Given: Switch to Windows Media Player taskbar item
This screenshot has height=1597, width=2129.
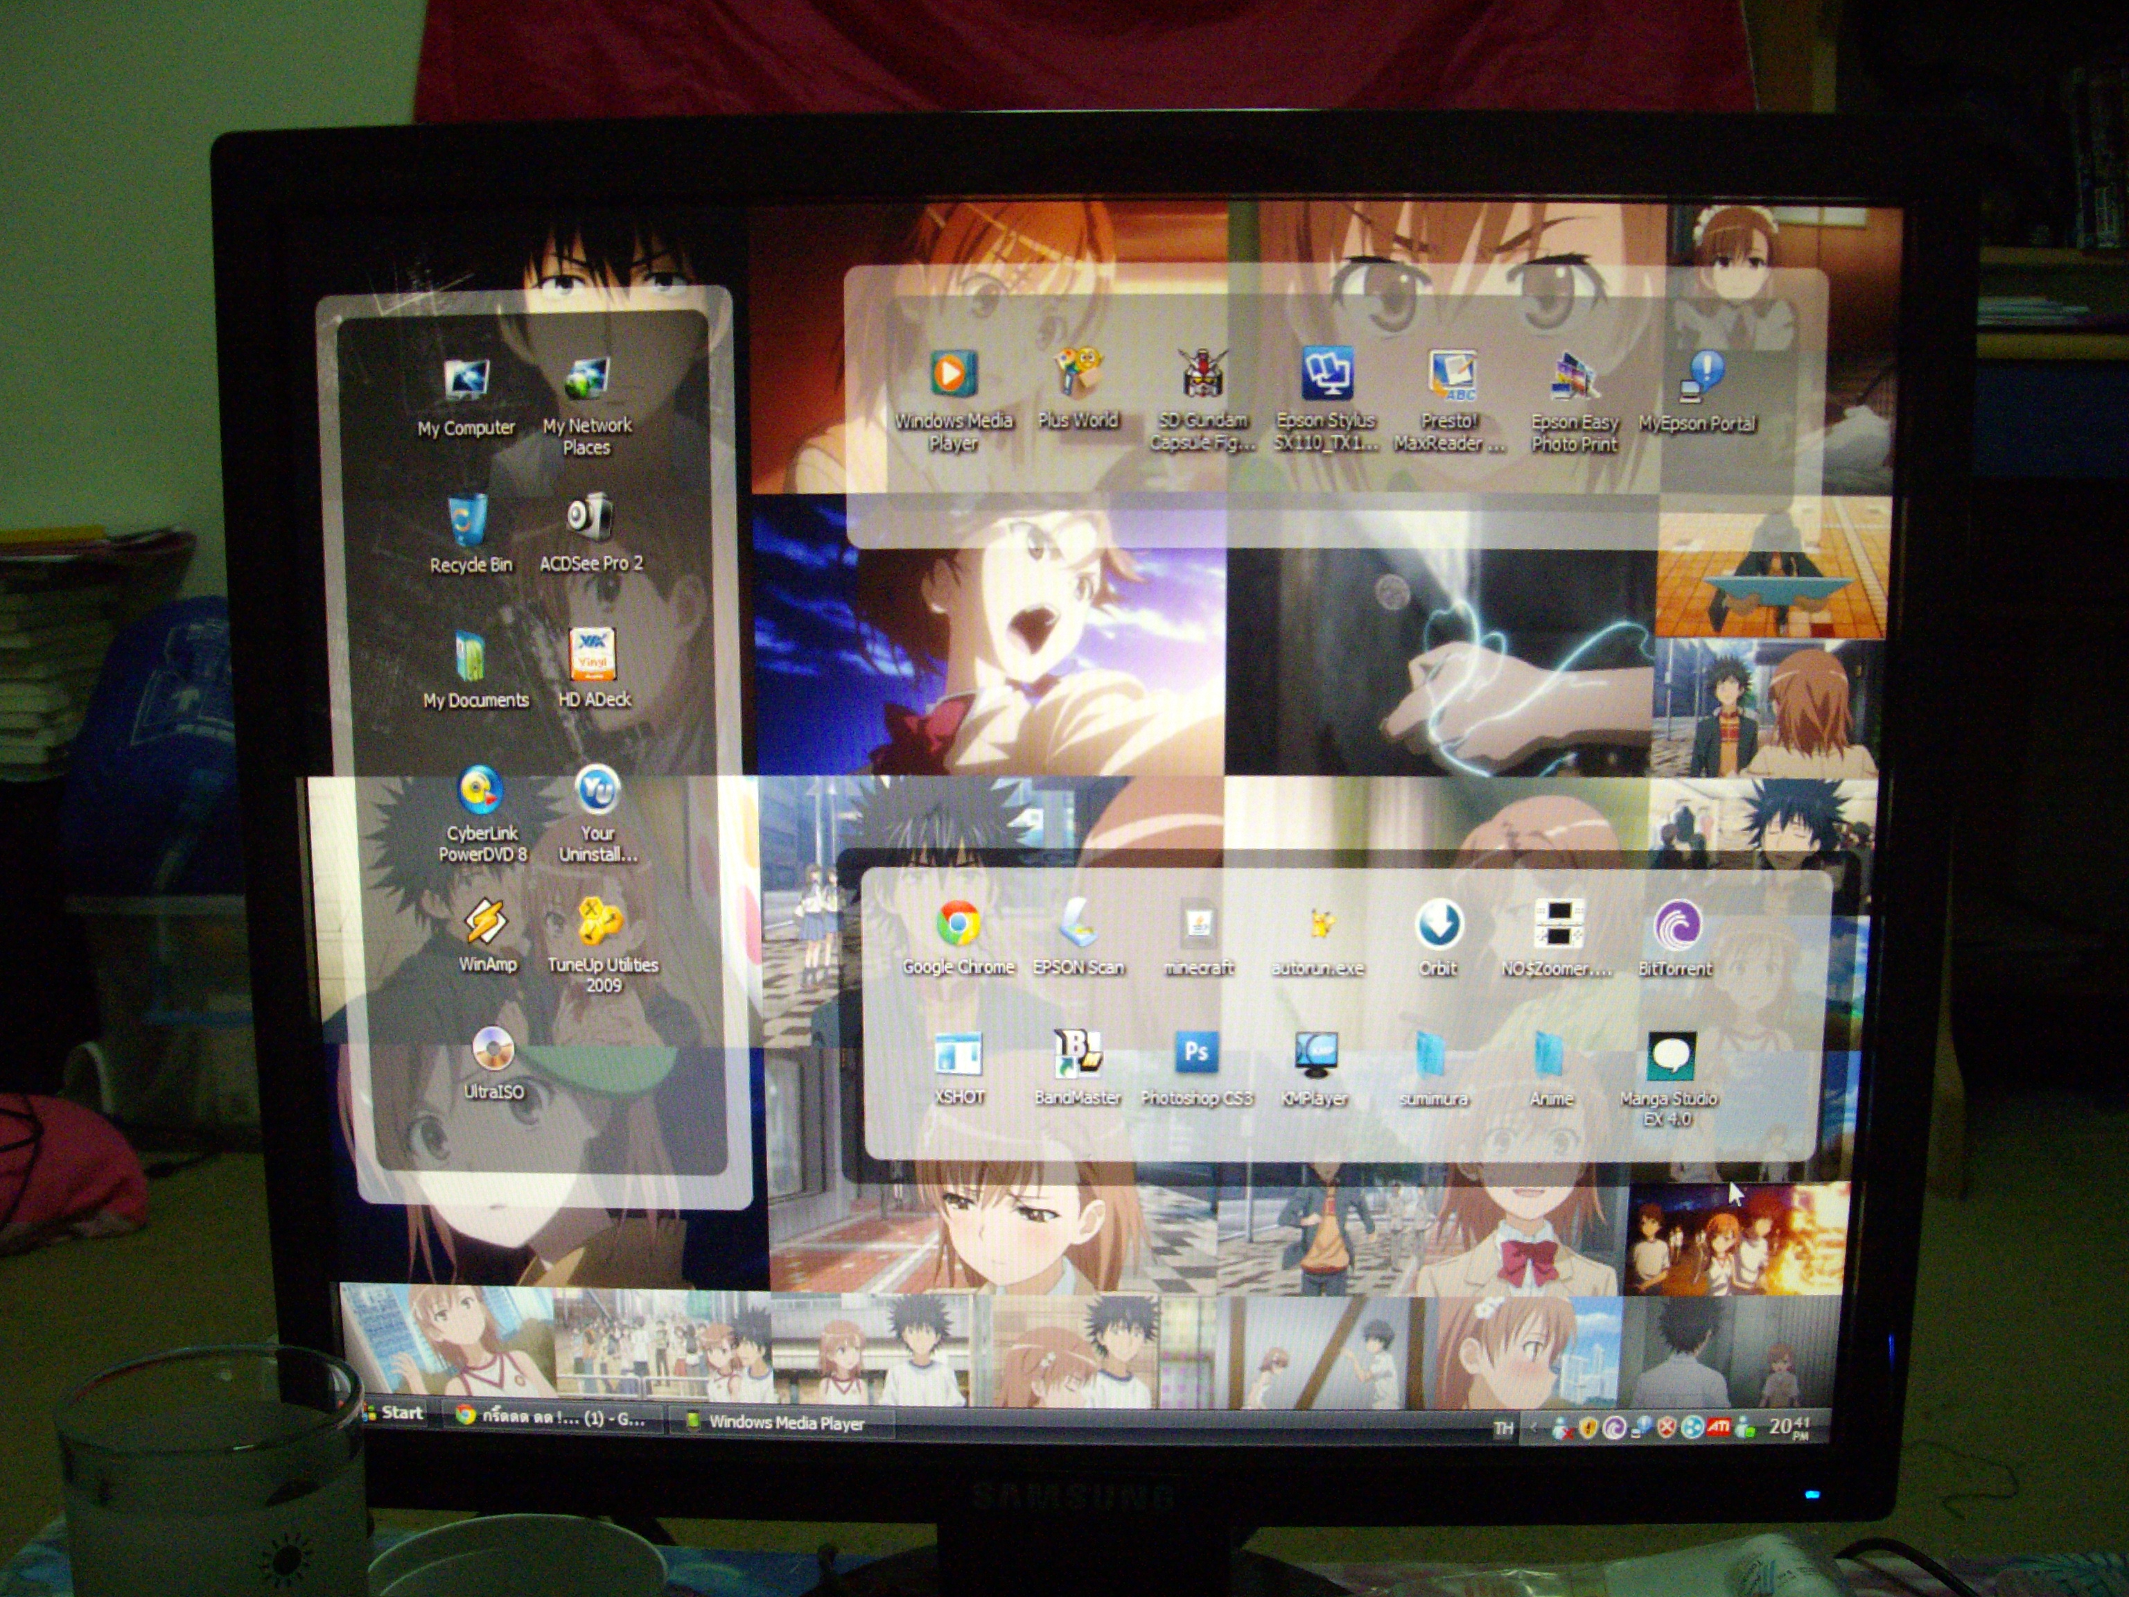Looking at the screenshot, I should (780, 1422).
